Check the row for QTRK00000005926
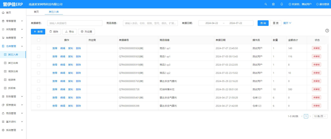 39,48
